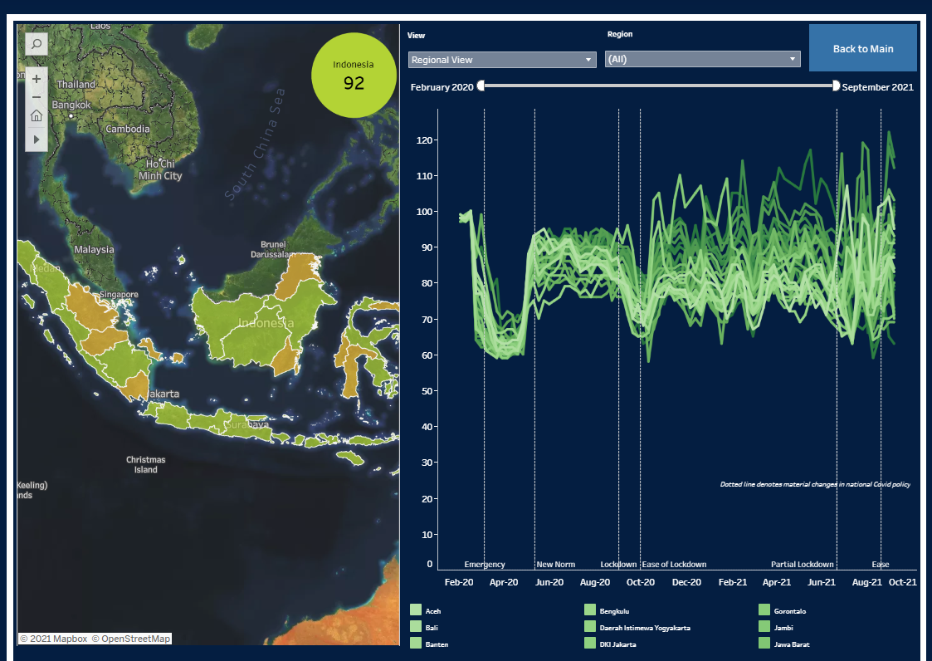
Task: Click the Back to Main button
Action: click(x=863, y=47)
